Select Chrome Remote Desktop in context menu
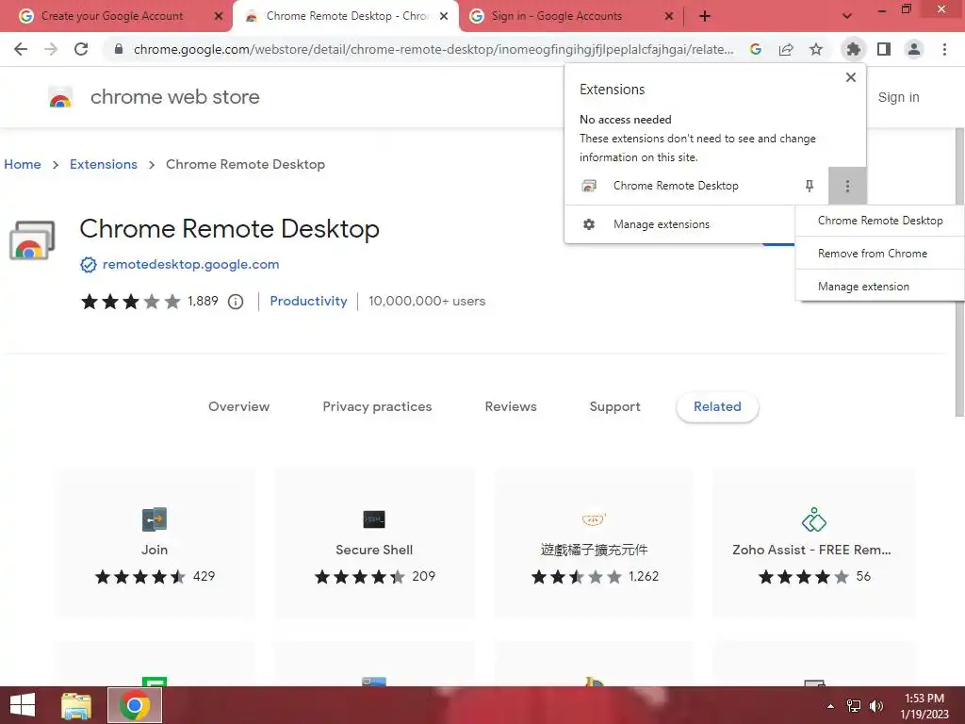The width and height of the screenshot is (965, 724). pos(880,221)
